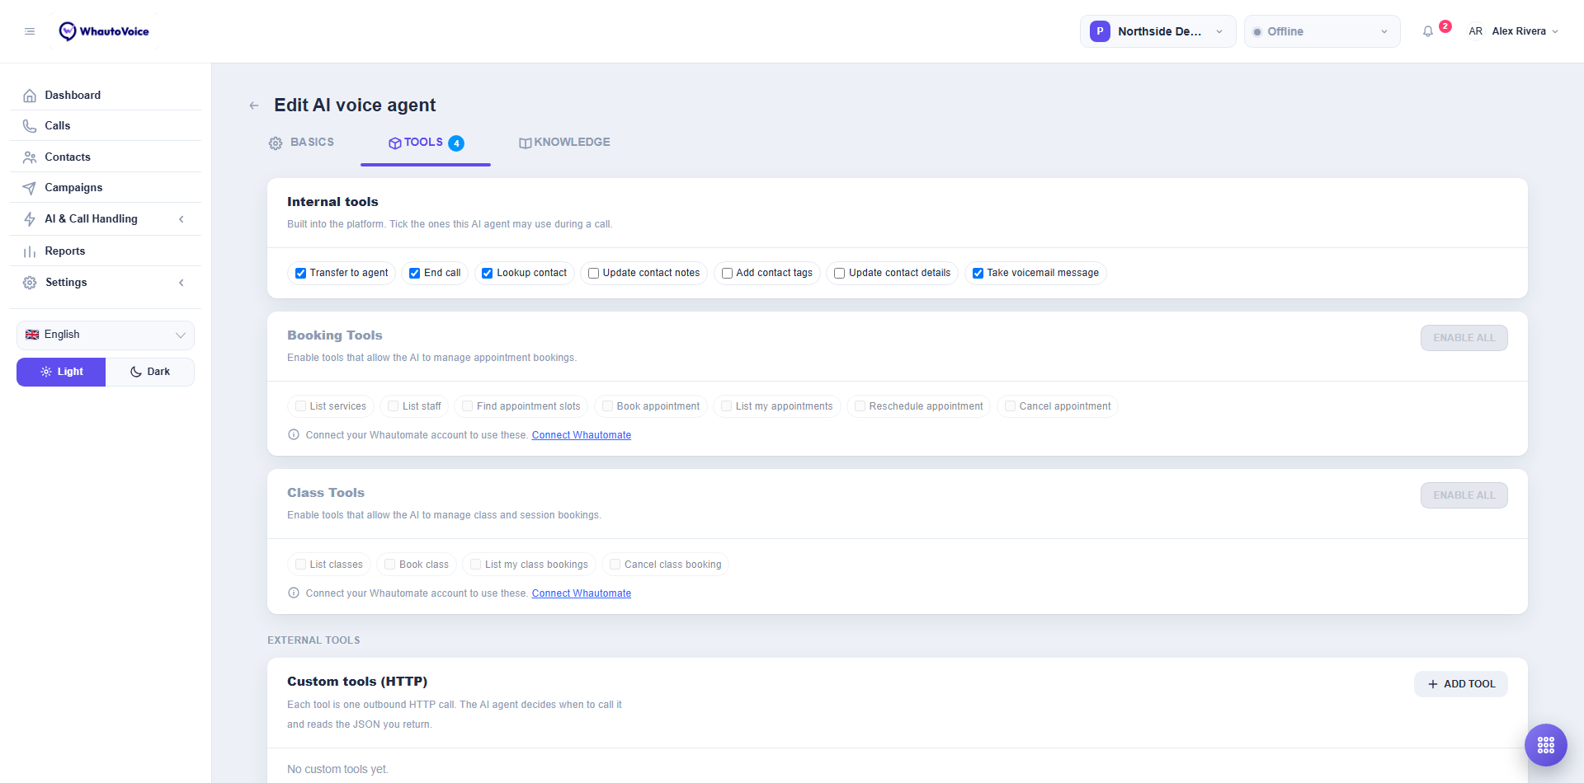
Task: Enable Add contact tags
Action: coord(727,273)
